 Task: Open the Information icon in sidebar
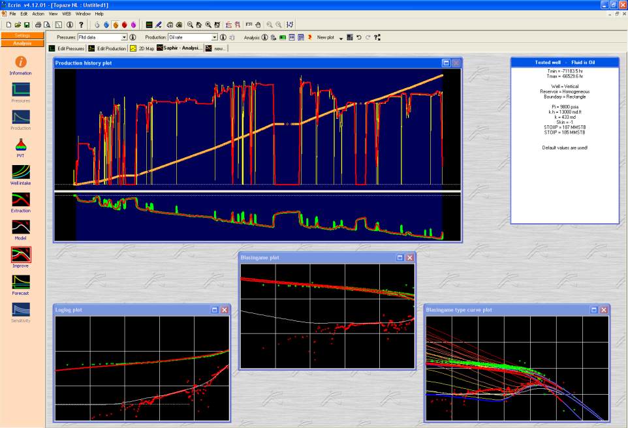pos(21,62)
